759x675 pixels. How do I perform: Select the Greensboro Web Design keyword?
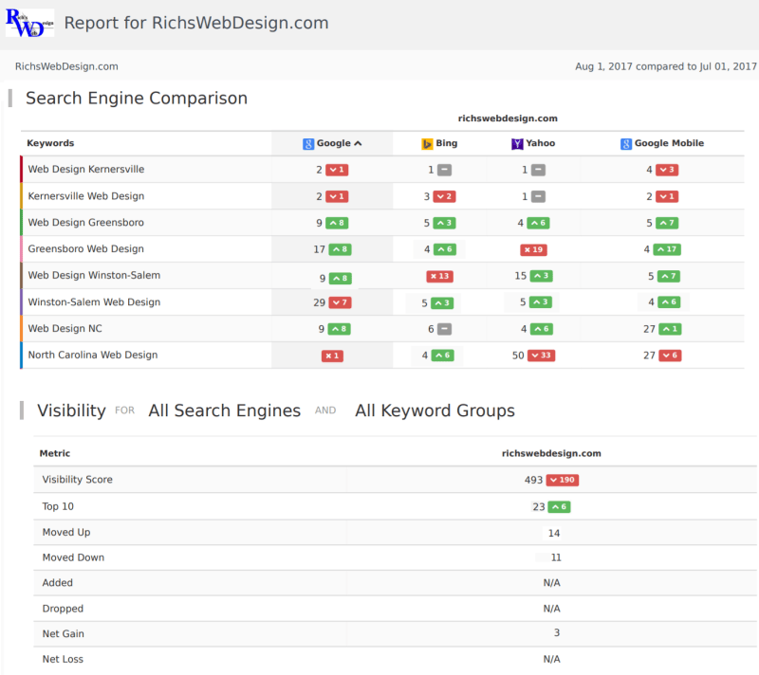tap(85, 248)
